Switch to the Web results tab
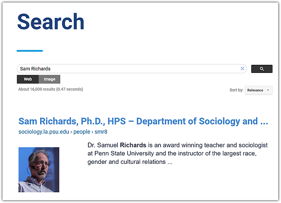The image size is (281, 203). (28, 79)
